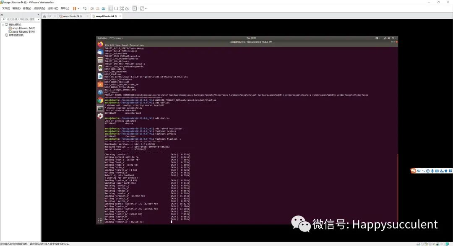The image size is (453, 246).
Task: Open the 编辑(E) menu
Action: click(16, 8)
